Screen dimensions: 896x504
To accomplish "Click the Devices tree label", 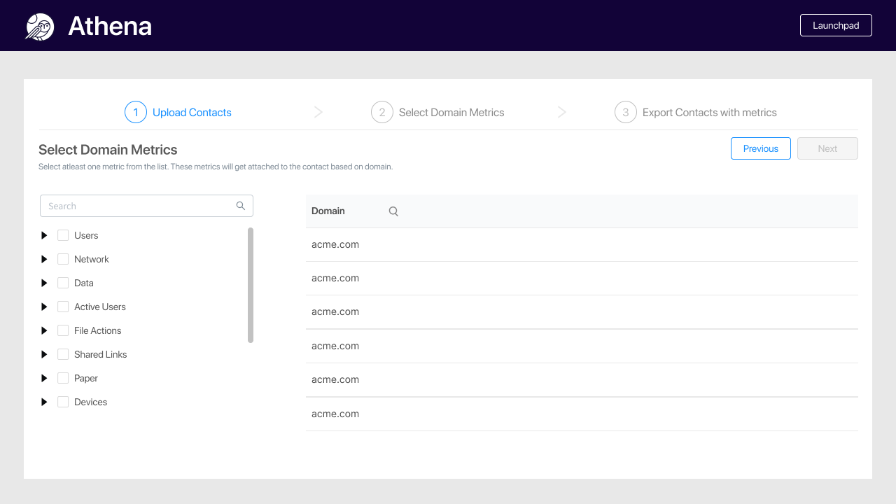I will (91, 402).
